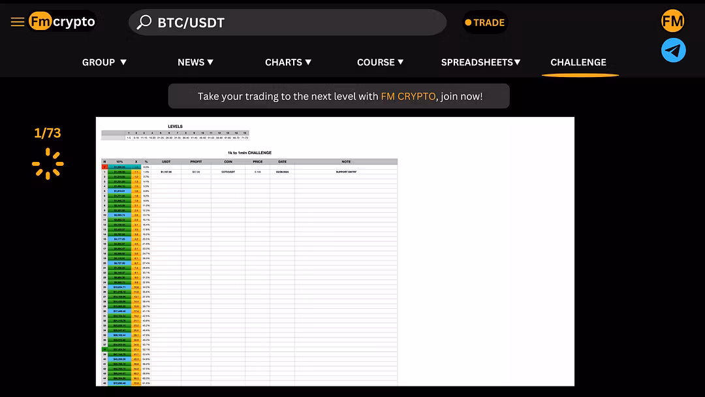Expand the GROUP dropdown menu
Image resolution: width=705 pixels, height=397 pixels.
tap(104, 62)
